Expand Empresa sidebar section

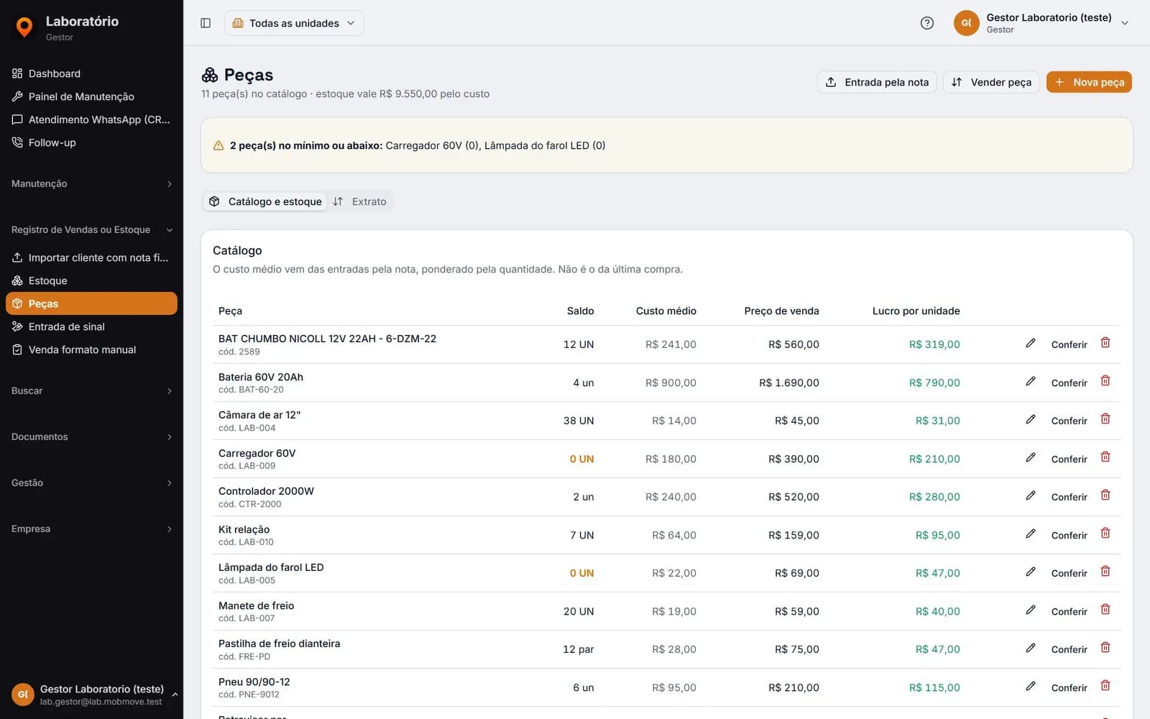(x=91, y=529)
